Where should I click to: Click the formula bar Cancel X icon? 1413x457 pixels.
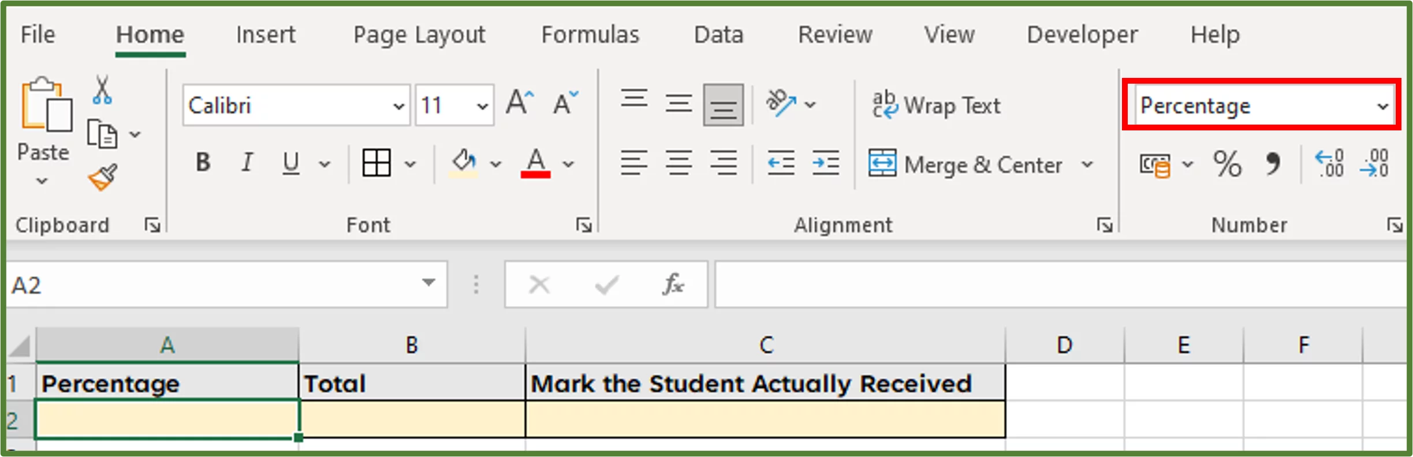coord(539,284)
